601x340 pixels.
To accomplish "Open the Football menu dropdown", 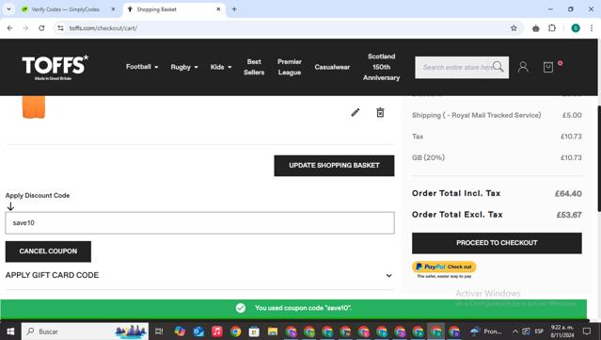I will [142, 67].
